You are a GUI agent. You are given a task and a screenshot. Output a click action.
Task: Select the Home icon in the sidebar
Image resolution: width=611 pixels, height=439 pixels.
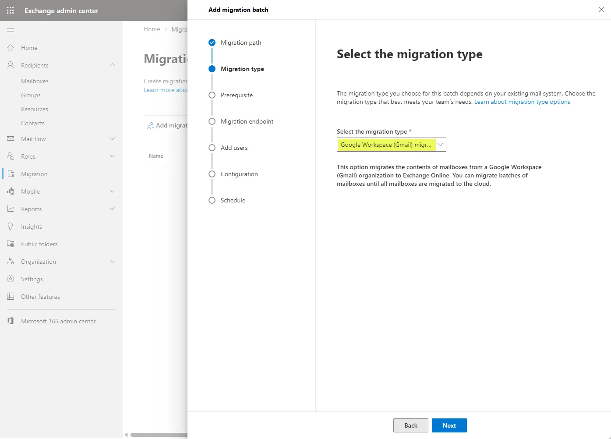coord(11,47)
